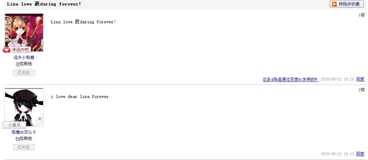This screenshot has height=160, width=368.
Task: View the 38 fans count link
Action: pos(18,64)
